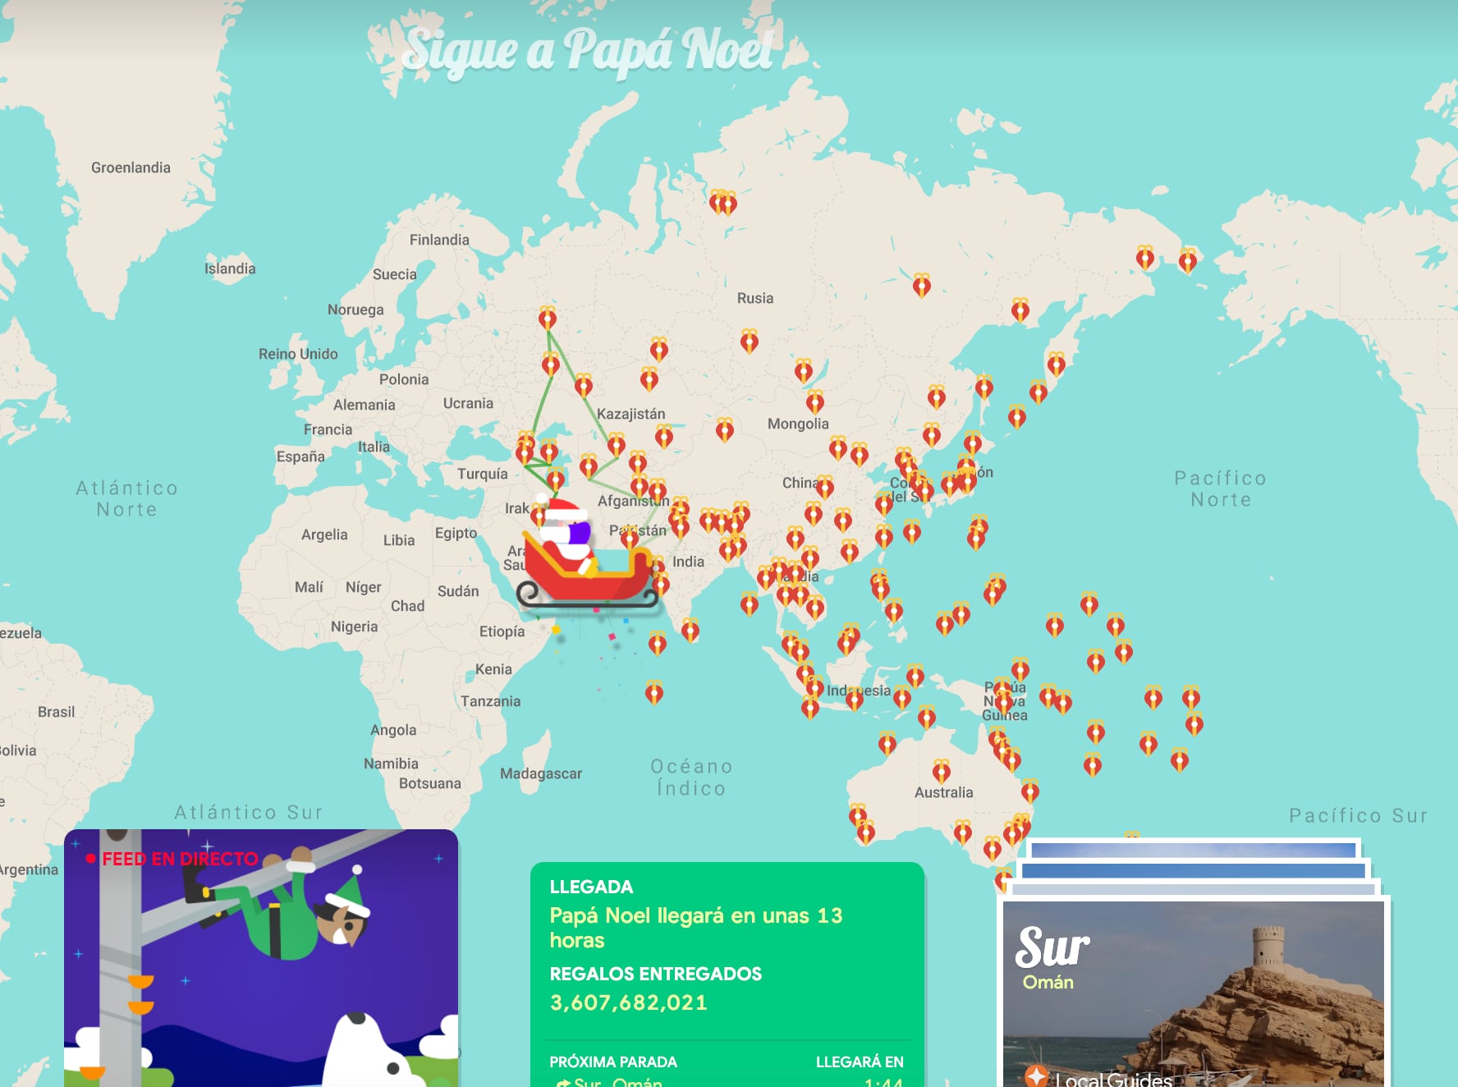Click the Océano Índico map label
Screen dimensions: 1458x1087
coord(691,777)
